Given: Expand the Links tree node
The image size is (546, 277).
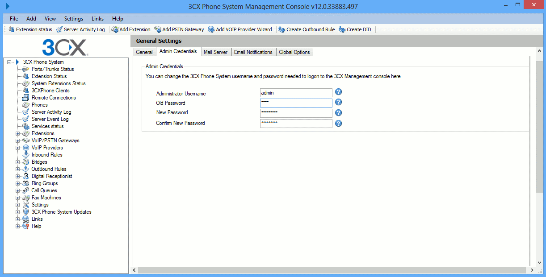Looking at the screenshot, I should pos(17,219).
